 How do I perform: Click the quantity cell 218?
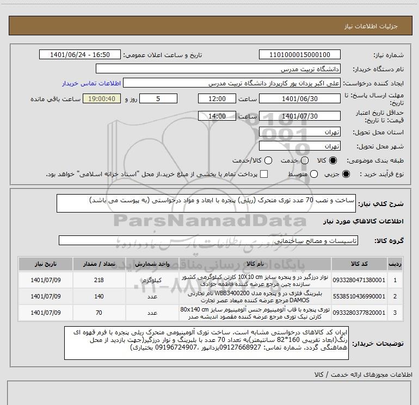pos(99,280)
